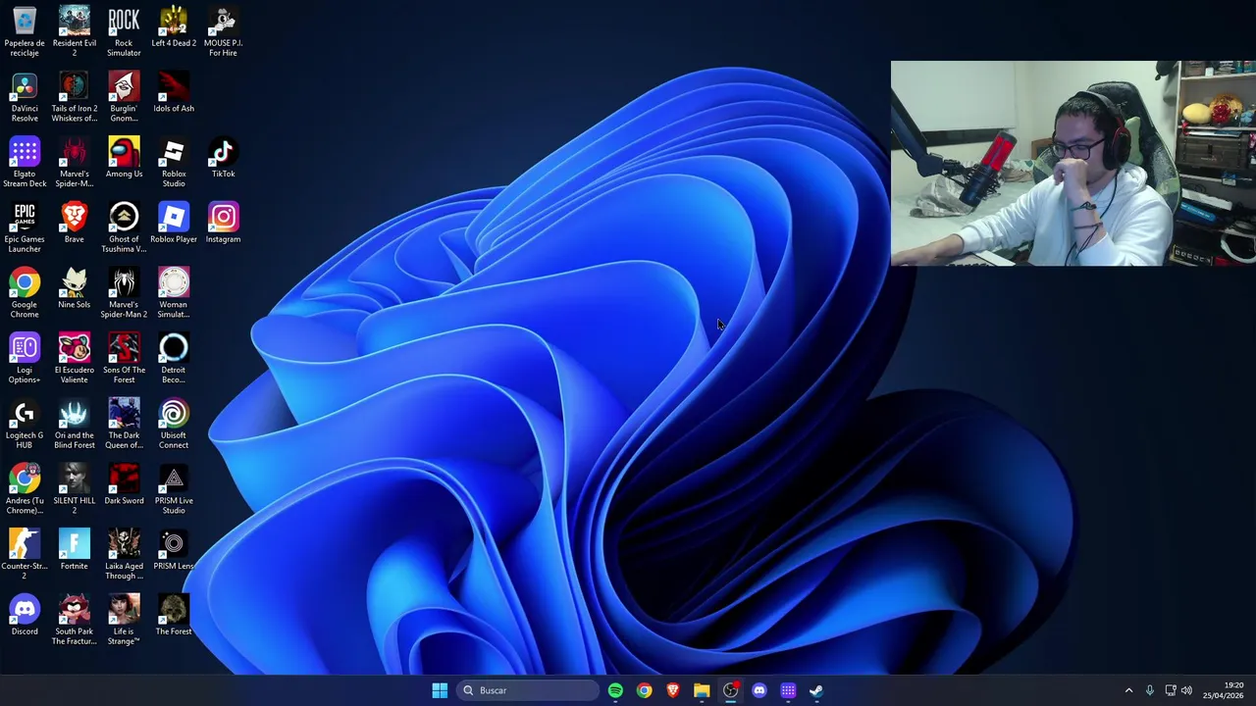
Task: Click South Park The Fractured shortcut
Action: (75, 620)
